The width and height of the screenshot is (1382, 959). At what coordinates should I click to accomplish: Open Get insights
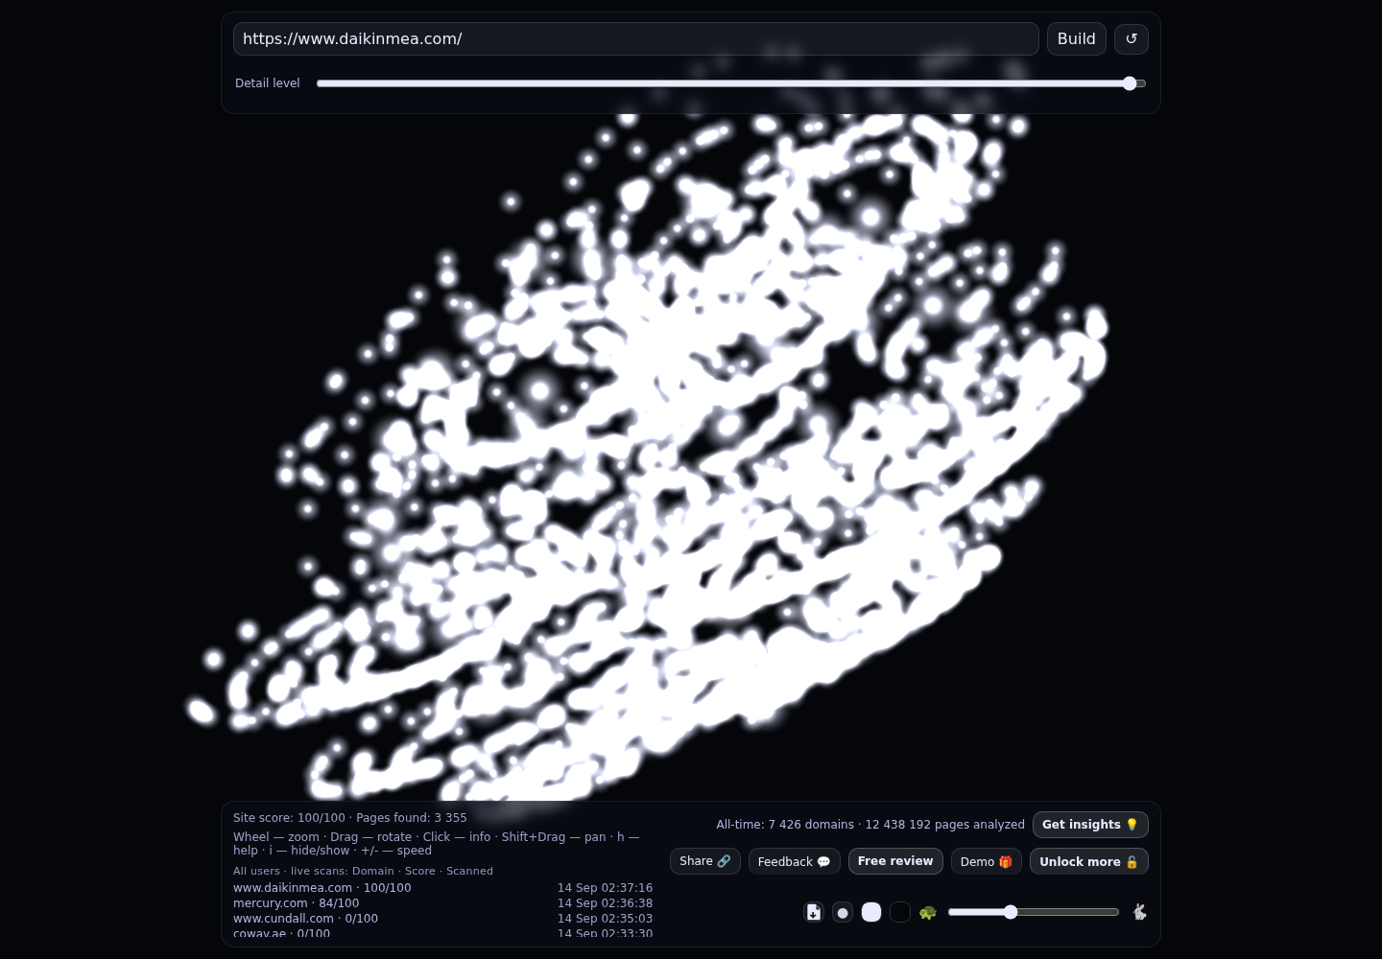coord(1090,825)
